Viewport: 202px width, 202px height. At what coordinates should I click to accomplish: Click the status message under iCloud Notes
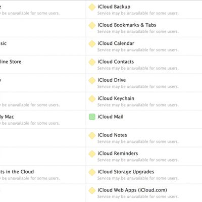pos(138,142)
